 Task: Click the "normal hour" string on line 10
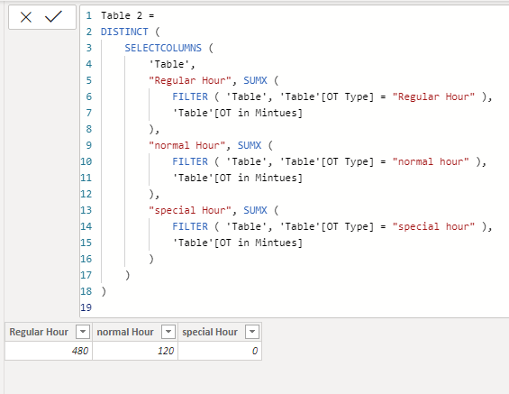tap(431, 161)
